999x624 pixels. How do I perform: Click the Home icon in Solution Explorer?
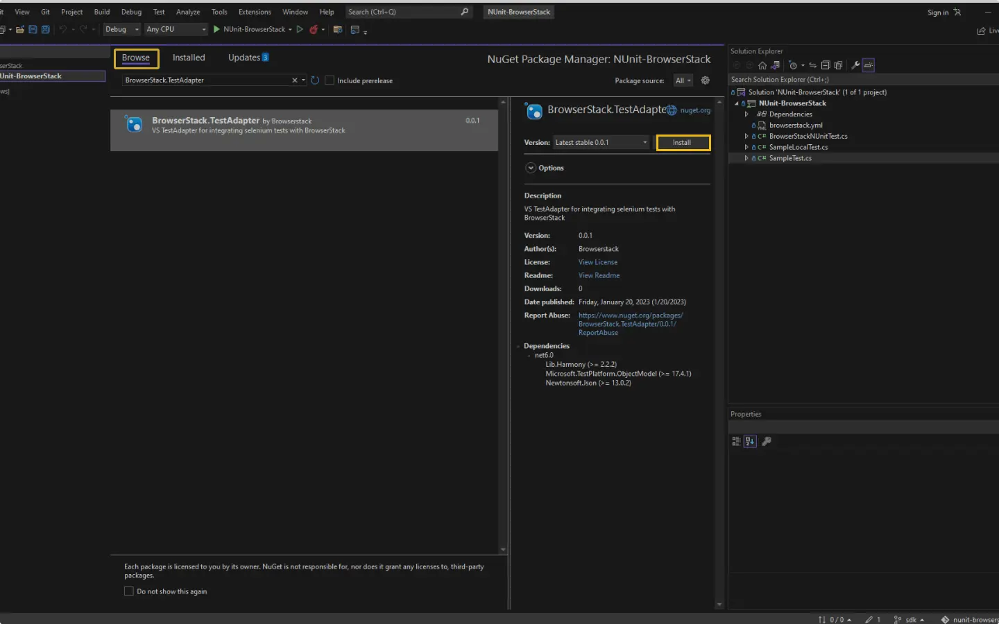(x=762, y=65)
